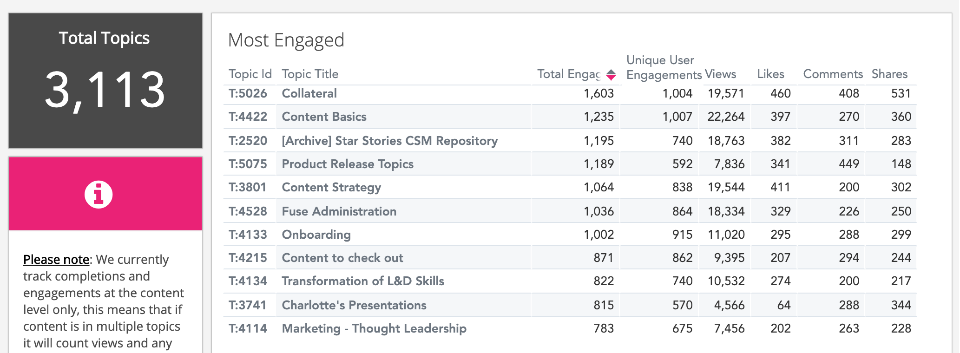Open the Collateral topic
Viewport: 960px width, 353px height.
pos(309,93)
